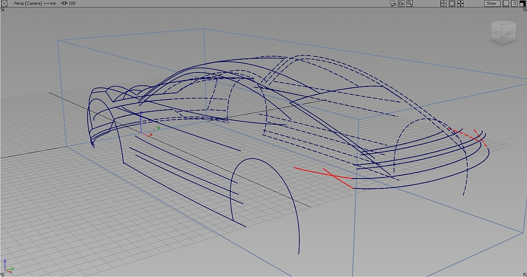The image size is (527, 277).
Task: Click the curve shading diagnostic icon
Action: coord(443,3)
